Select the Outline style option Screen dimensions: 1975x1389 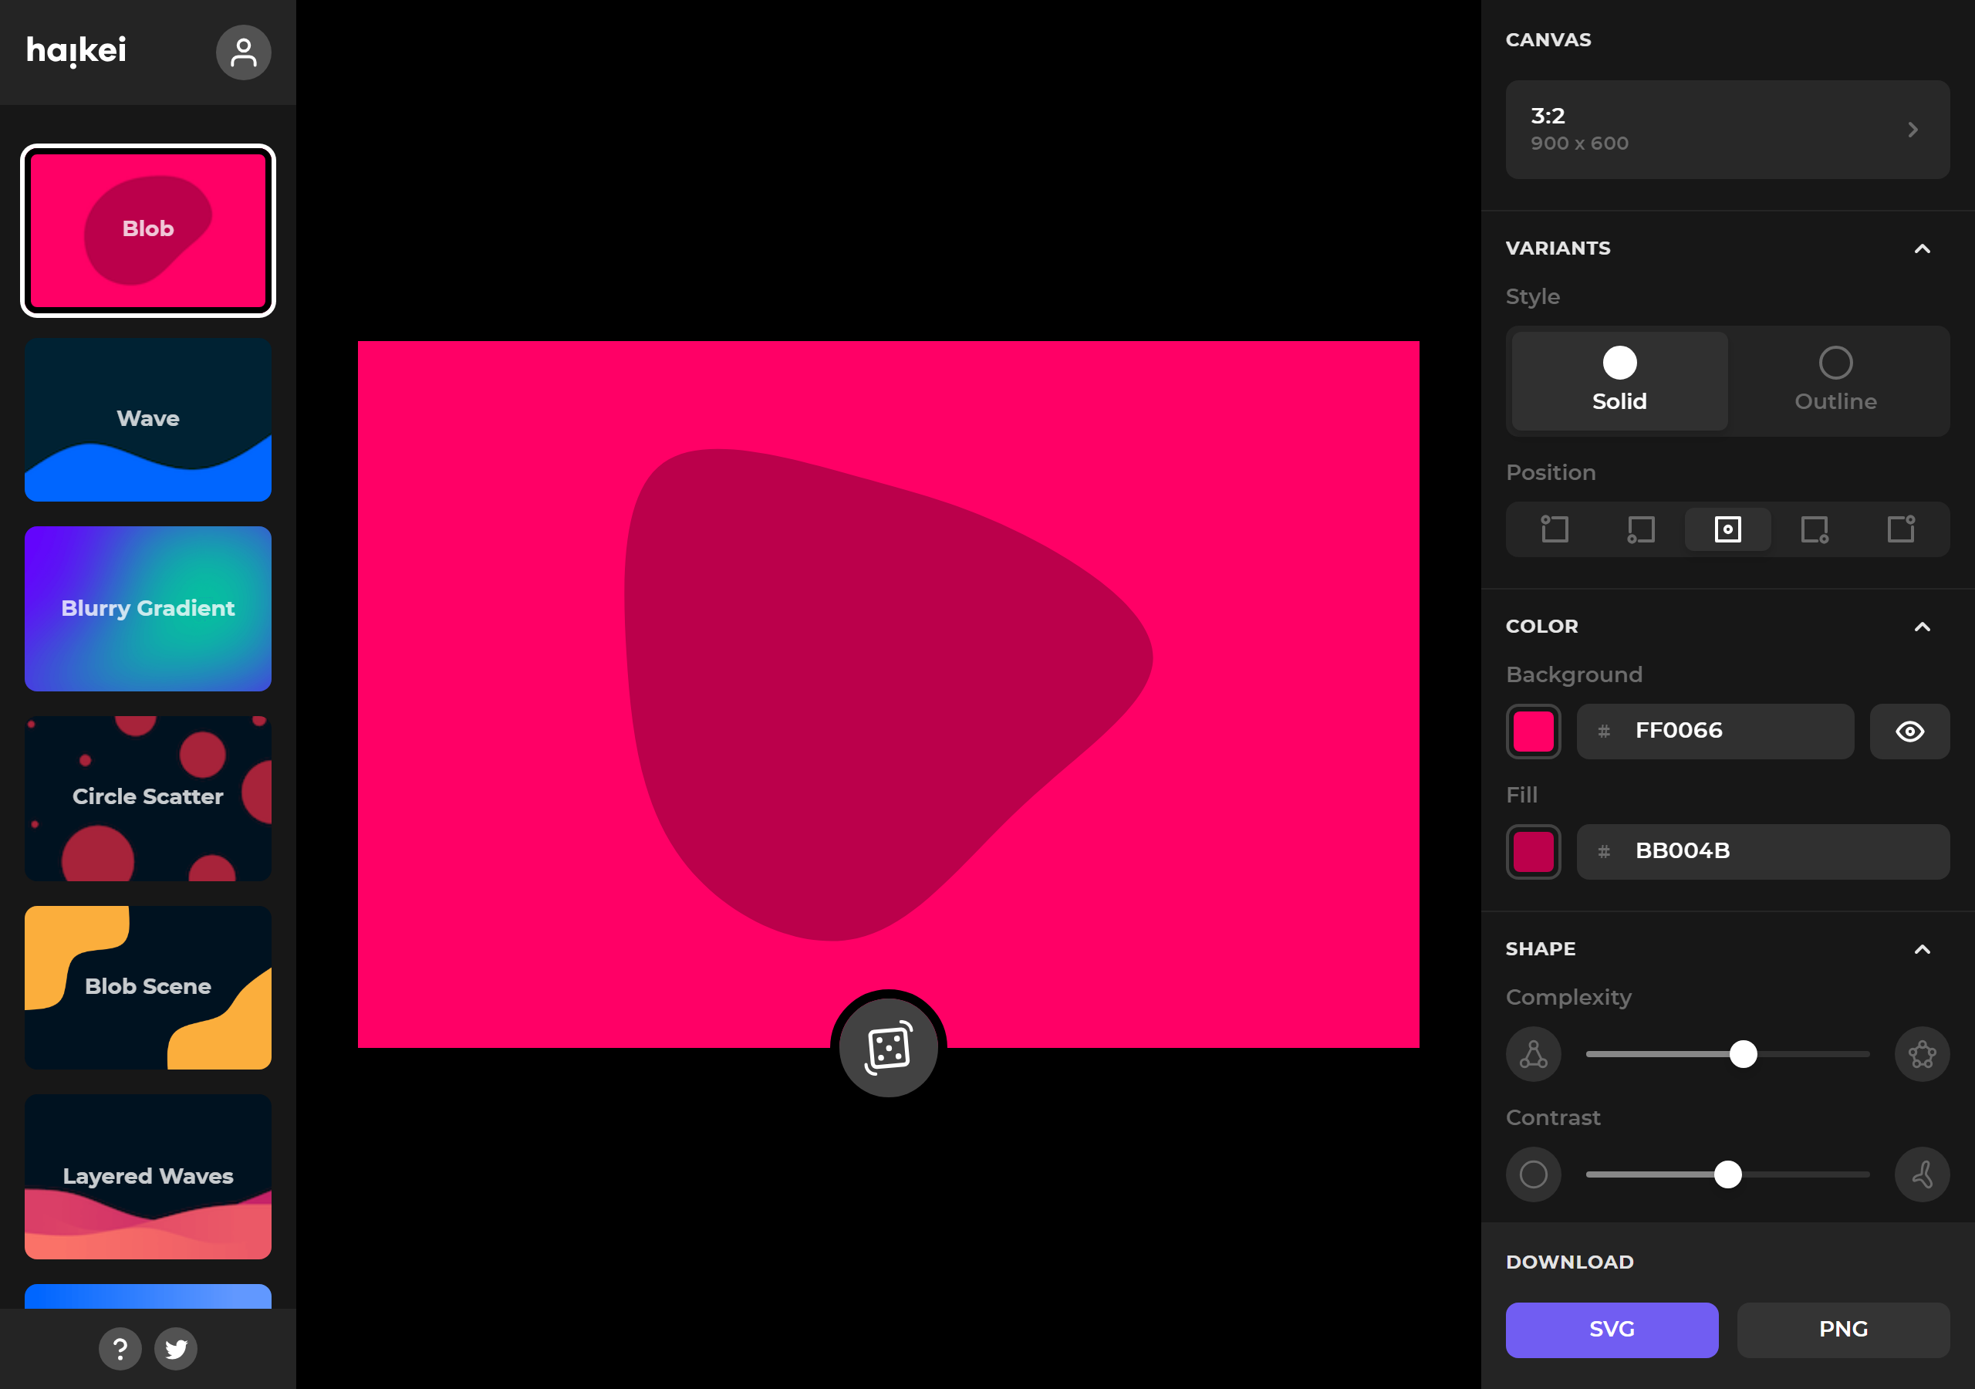coord(1835,381)
